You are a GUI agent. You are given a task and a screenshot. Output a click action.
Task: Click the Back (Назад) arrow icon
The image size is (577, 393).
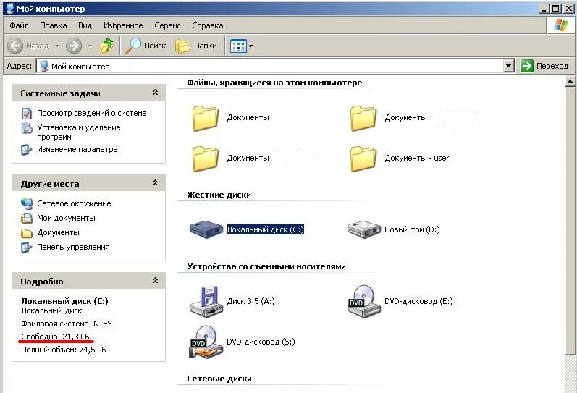[15, 46]
